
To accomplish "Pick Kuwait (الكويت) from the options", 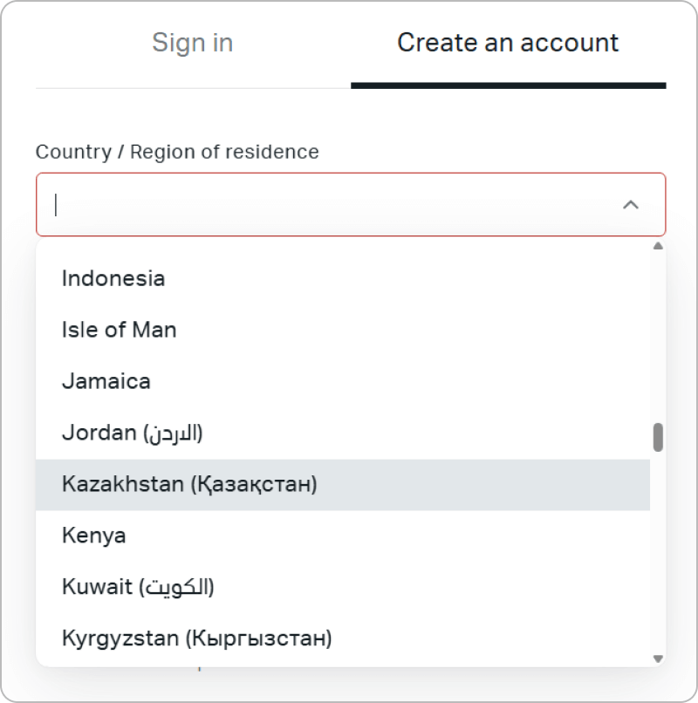I will coord(138,587).
